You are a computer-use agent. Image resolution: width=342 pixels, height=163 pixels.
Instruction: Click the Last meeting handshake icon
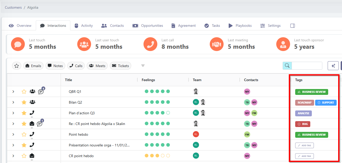pyautogui.click(x=217, y=44)
